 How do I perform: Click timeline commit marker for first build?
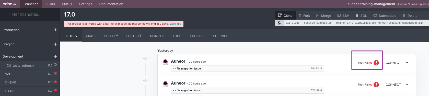145,59
